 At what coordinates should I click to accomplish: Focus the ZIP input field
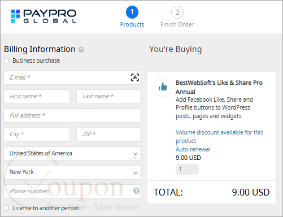(x=108, y=134)
